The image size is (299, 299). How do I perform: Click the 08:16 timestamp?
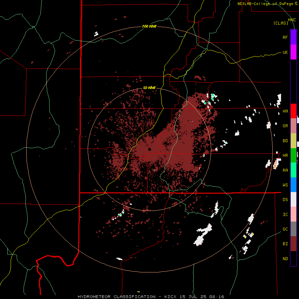(x=216, y=297)
